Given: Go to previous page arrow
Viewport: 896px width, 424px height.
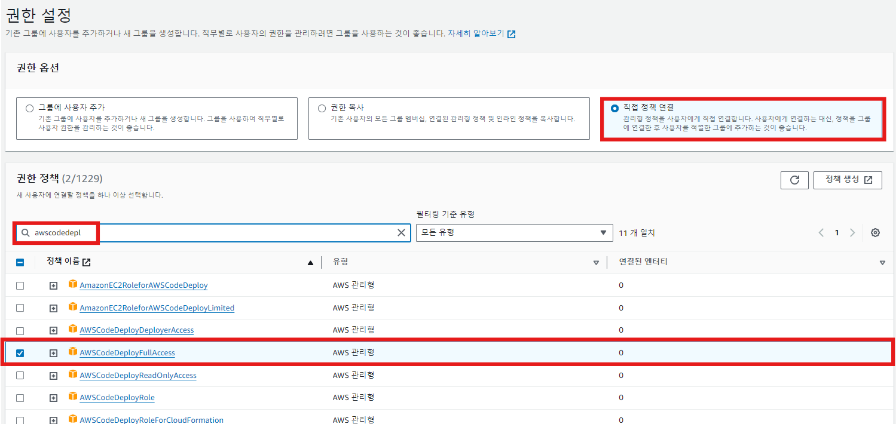Looking at the screenshot, I should pos(821,233).
